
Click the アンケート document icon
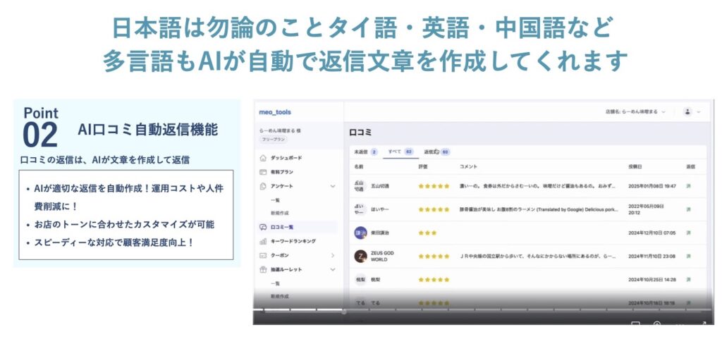(x=263, y=185)
